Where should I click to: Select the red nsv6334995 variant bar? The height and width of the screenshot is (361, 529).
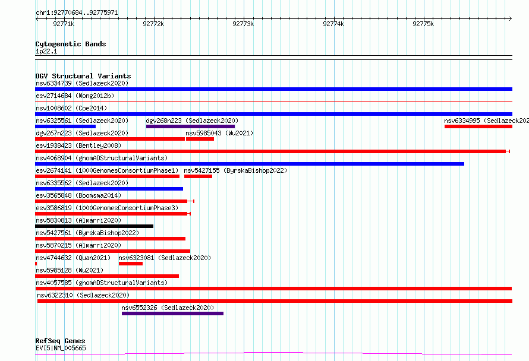pyautogui.click(x=478, y=126)
